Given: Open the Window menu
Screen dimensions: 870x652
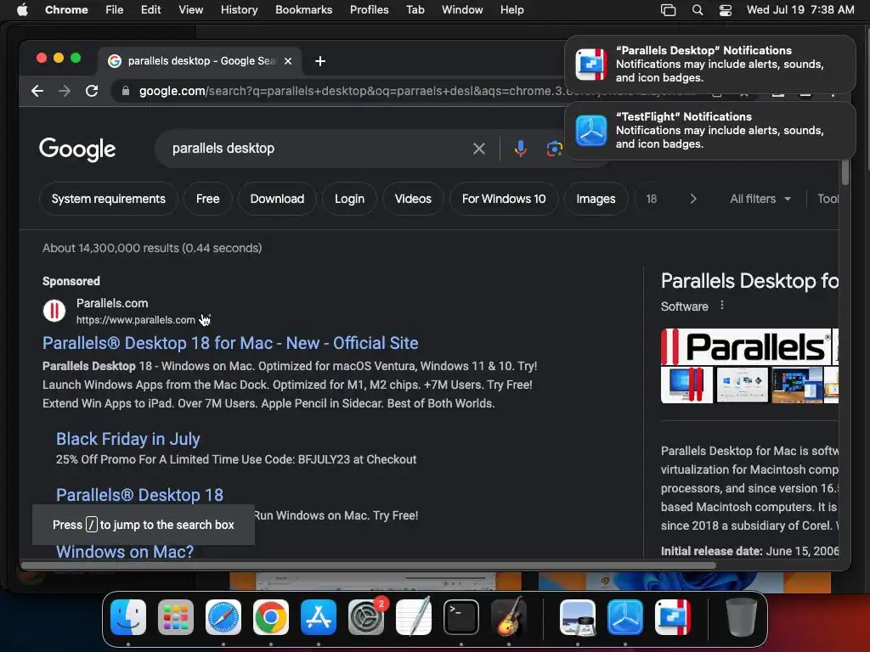Looking at the screenshot, I should (x=462, y=10).
